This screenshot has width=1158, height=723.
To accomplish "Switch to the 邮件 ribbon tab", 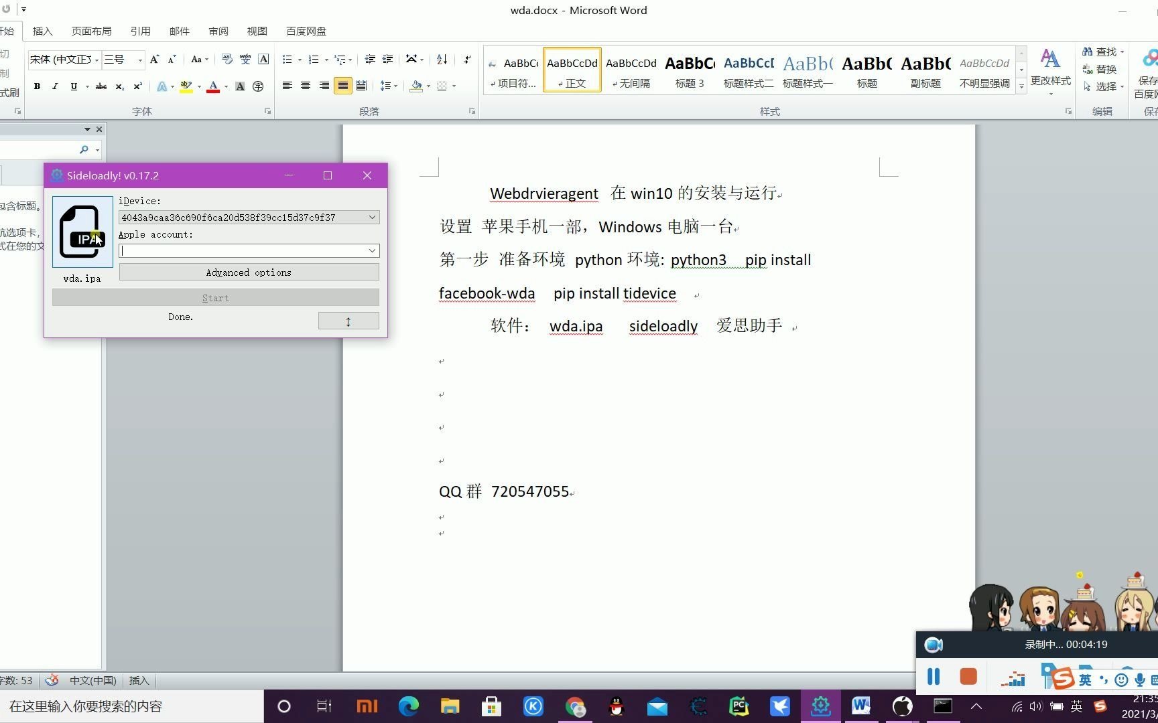I will (x=179, y=31).
